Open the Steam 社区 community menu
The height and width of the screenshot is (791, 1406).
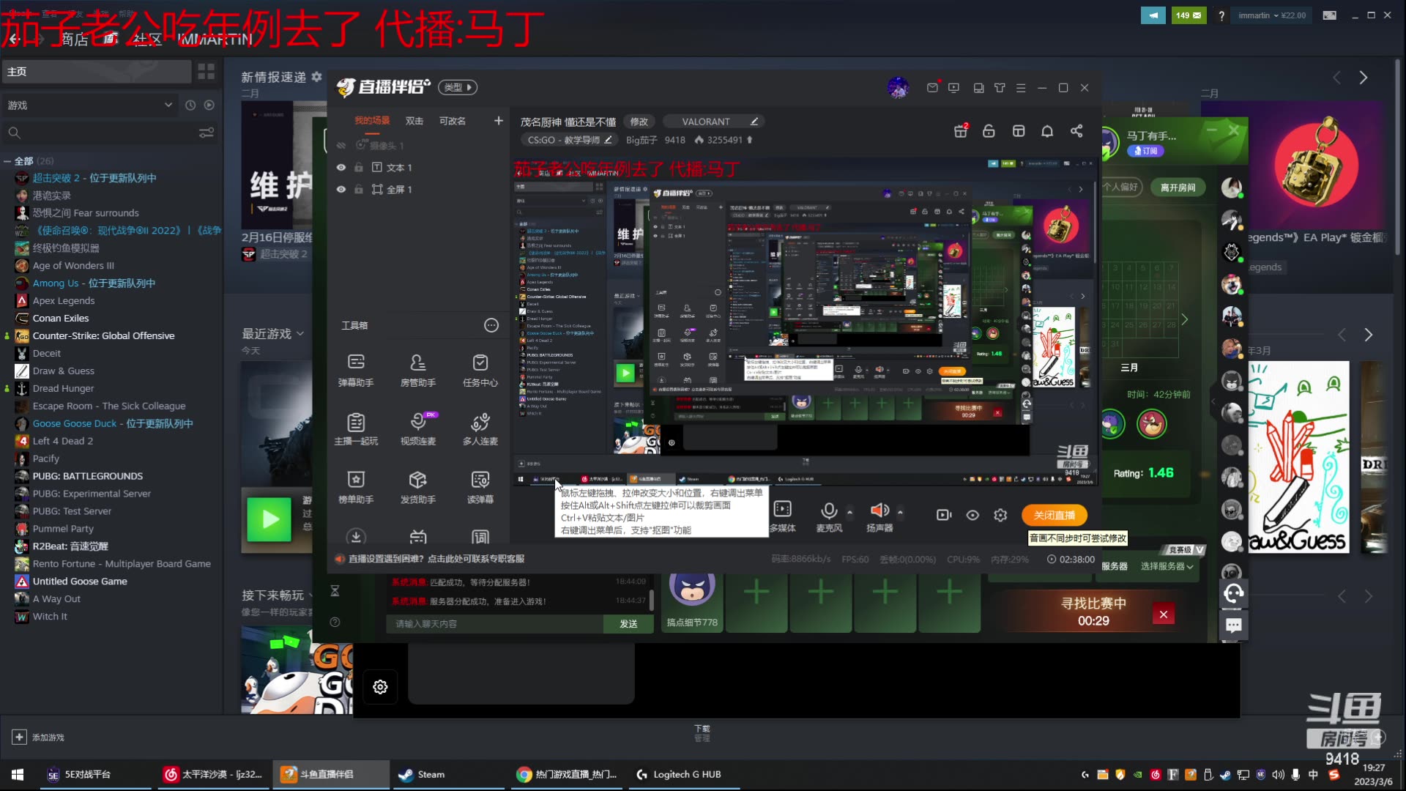click(148, 40)
